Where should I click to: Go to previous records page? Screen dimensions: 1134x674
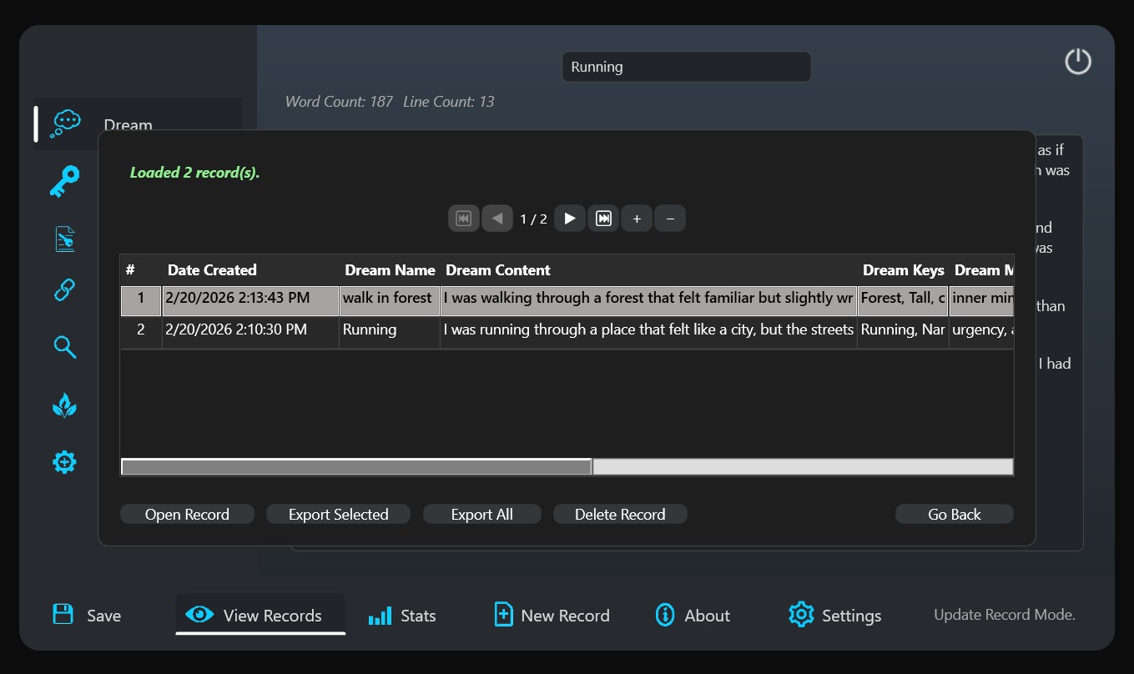[497, 219]
